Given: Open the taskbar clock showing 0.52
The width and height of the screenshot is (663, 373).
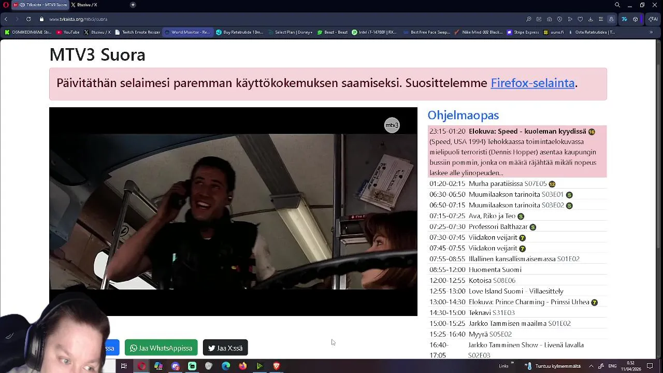Looking at the screenshot, I should pos(631,366).
